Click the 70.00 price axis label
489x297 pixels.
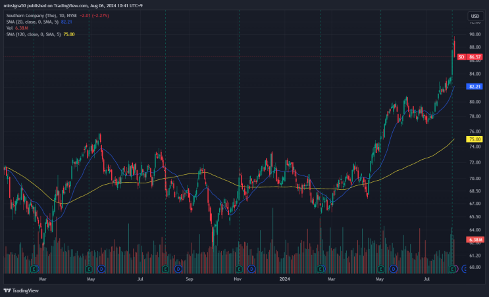(475, 178)
